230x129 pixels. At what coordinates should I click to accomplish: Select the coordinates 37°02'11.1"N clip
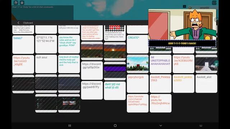coord(46,44)
